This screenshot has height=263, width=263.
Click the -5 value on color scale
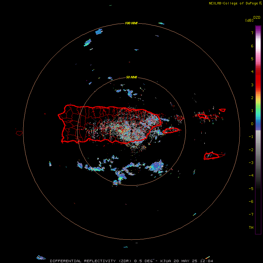251,189
